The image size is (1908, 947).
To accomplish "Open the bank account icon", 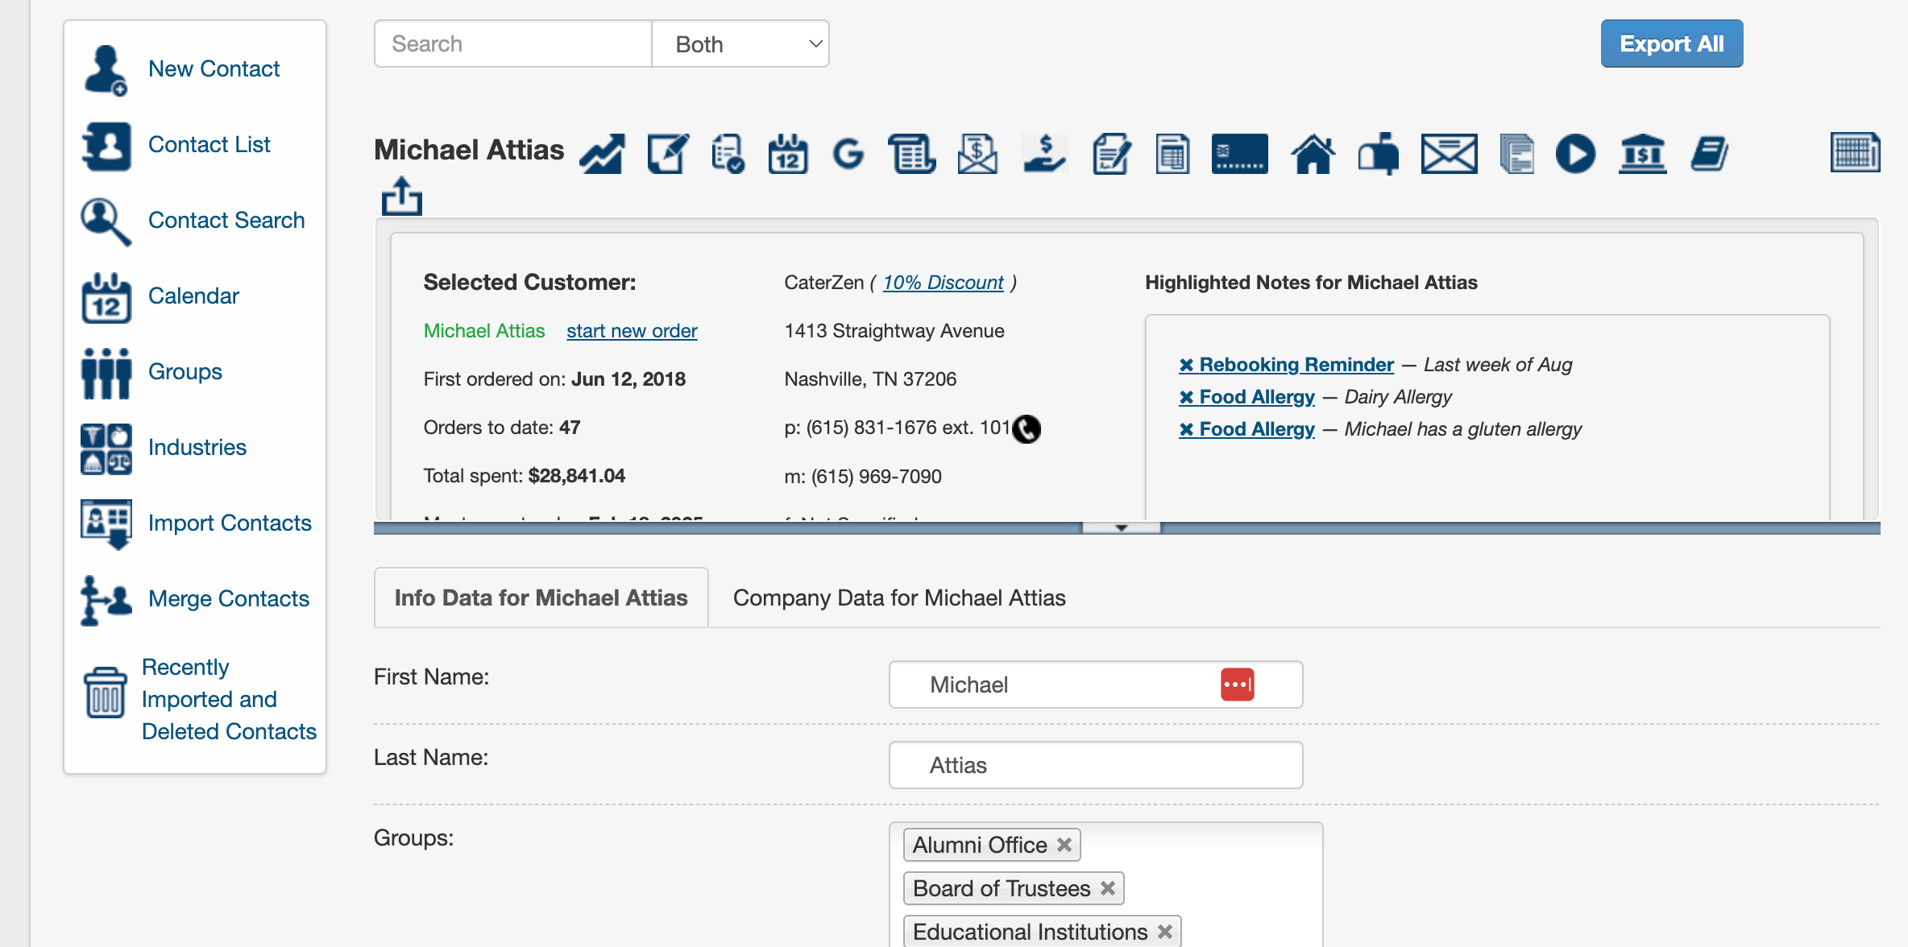I will [x=1642, y=153].
